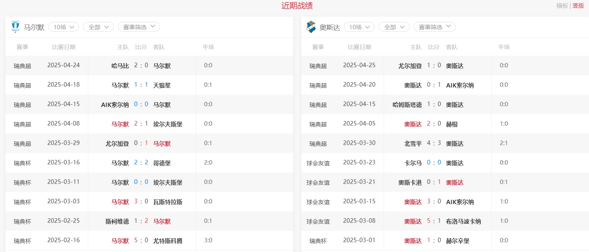This screenshot has height=252, width=589.
Task: Switch to 竖版 vertical layout
Action: click(578, 6)
